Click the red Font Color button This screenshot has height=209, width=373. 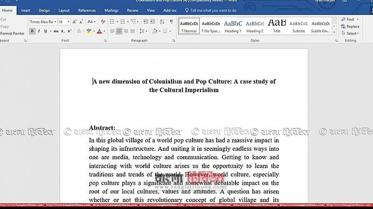pyautogui.click(x=99, y=31)
